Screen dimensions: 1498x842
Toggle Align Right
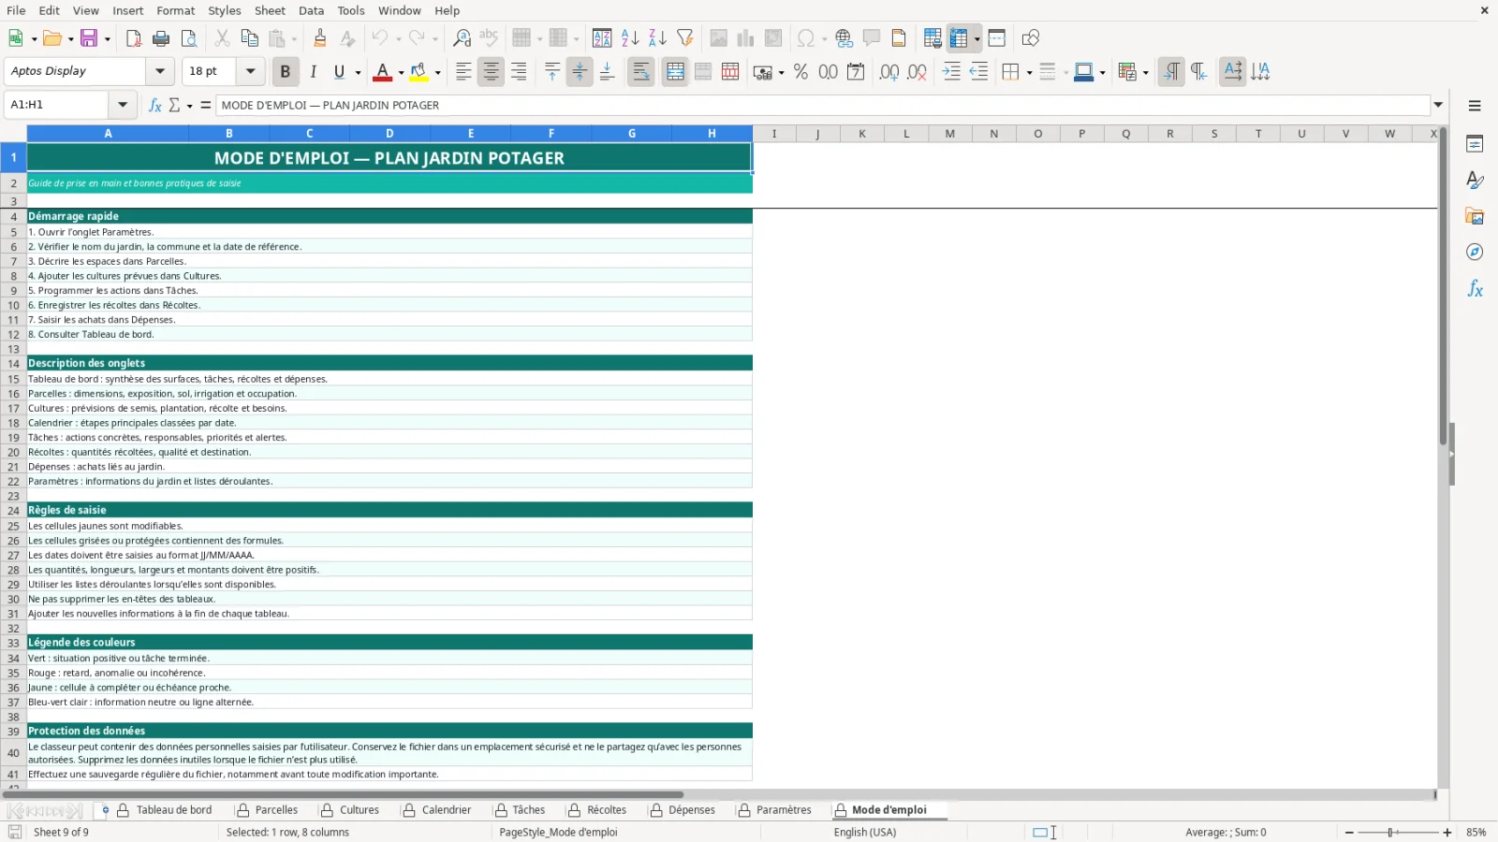click(519, 72)
